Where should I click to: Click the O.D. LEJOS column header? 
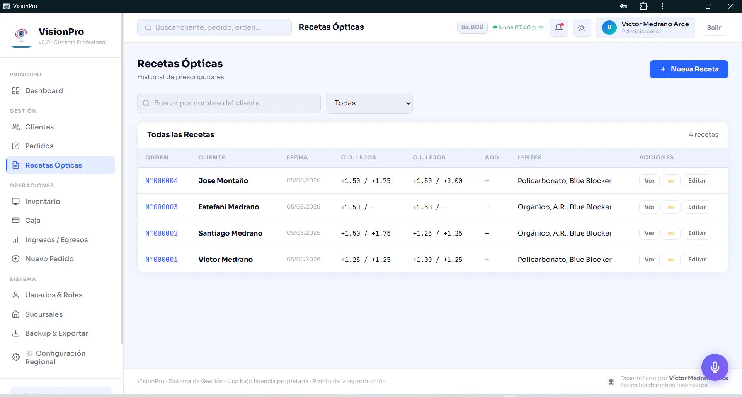(359, 158)
